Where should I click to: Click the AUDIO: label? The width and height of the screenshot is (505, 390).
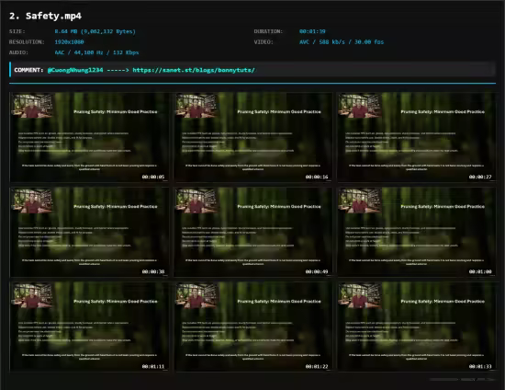[x=18, y=52]
